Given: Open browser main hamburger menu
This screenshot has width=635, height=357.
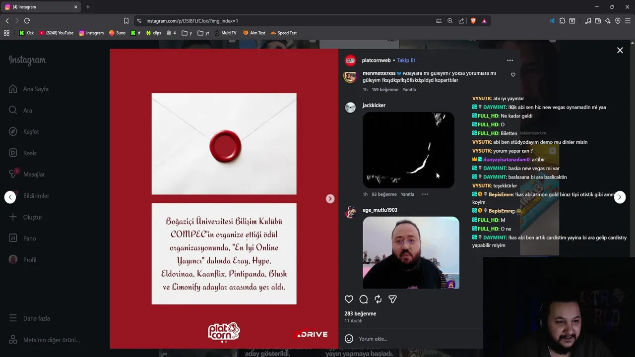Looking at the screenshot, I should 628,21.
